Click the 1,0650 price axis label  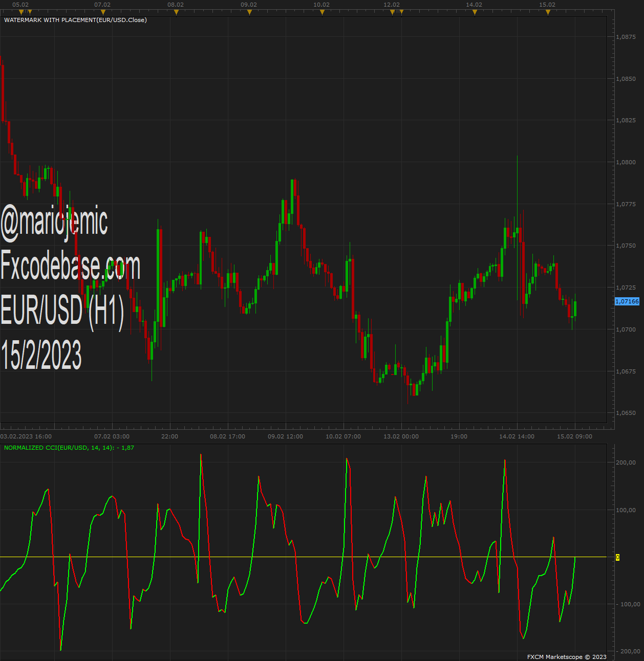point(626,413)
